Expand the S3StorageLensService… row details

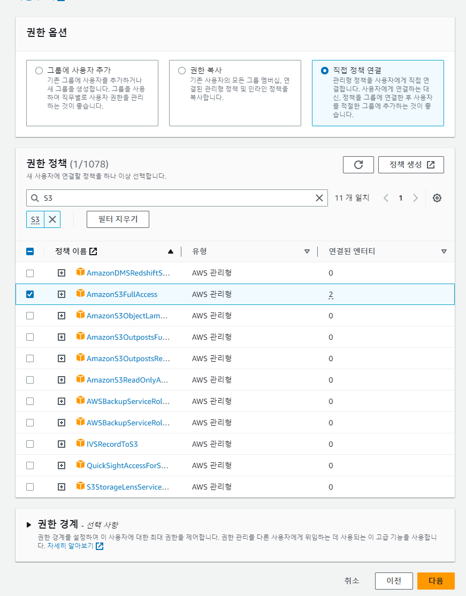point(61,487)
